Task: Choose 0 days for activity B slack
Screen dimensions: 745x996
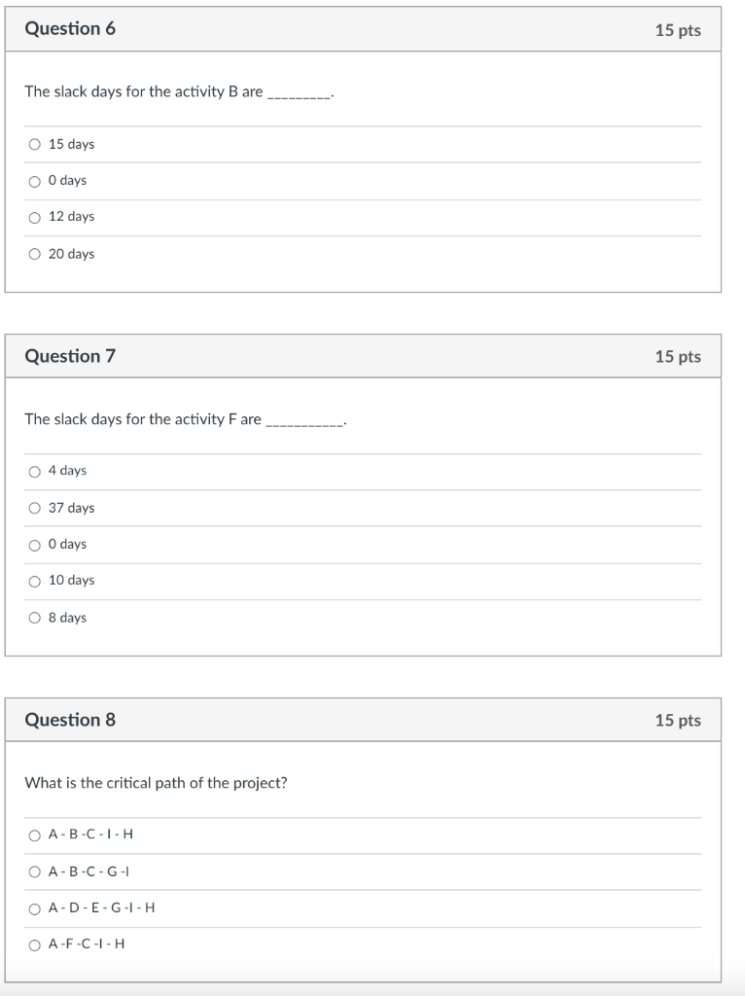Action: click(x=35, y=181)
